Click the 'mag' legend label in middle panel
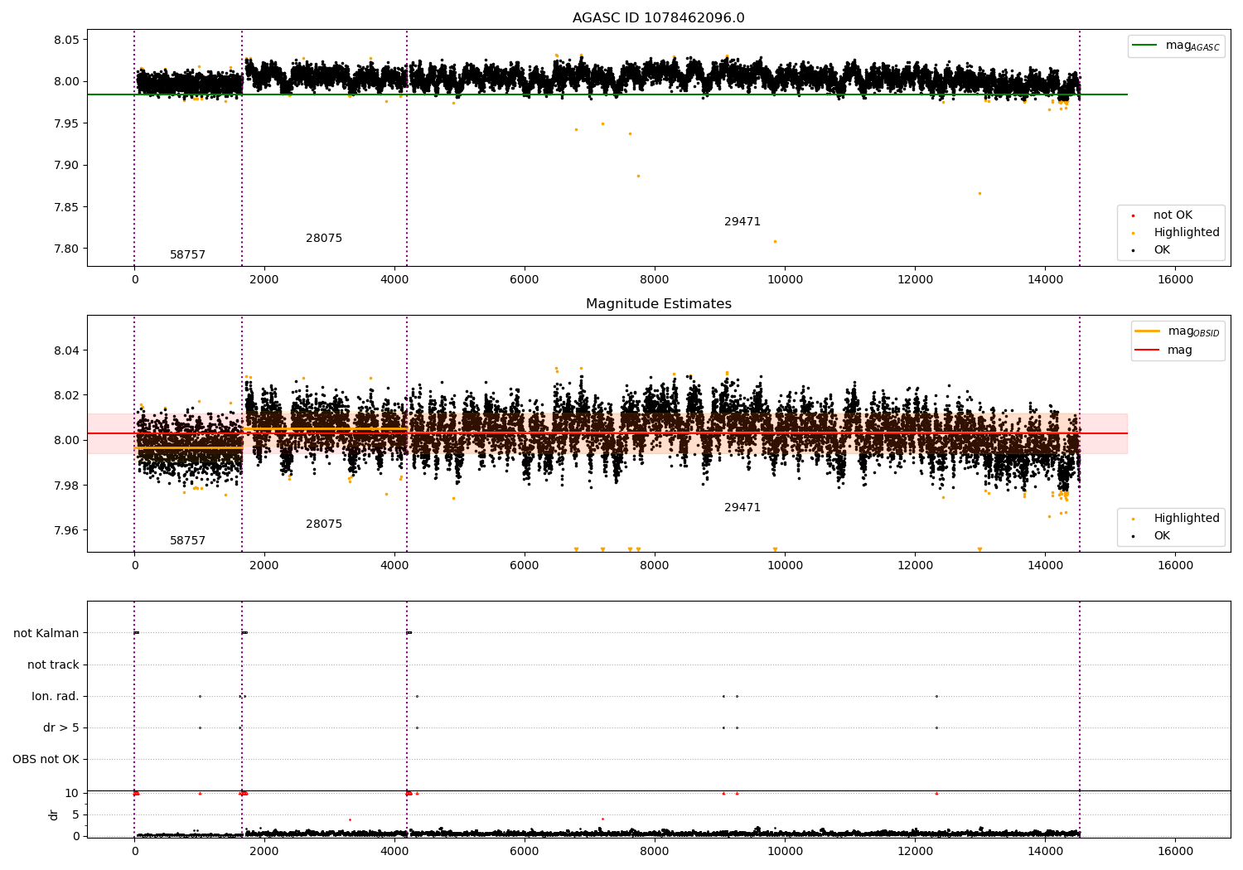This screenshot has width=1243, height=870. [1180, 350]
